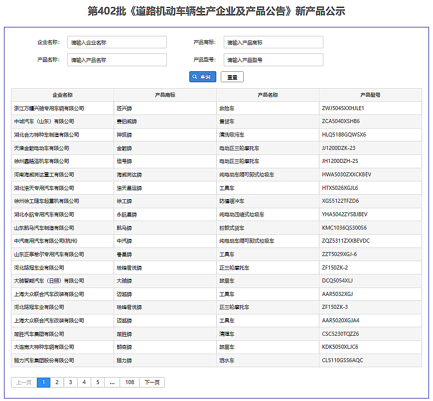
Task: Click the 产品型号 column header
Action: [370, 95]
